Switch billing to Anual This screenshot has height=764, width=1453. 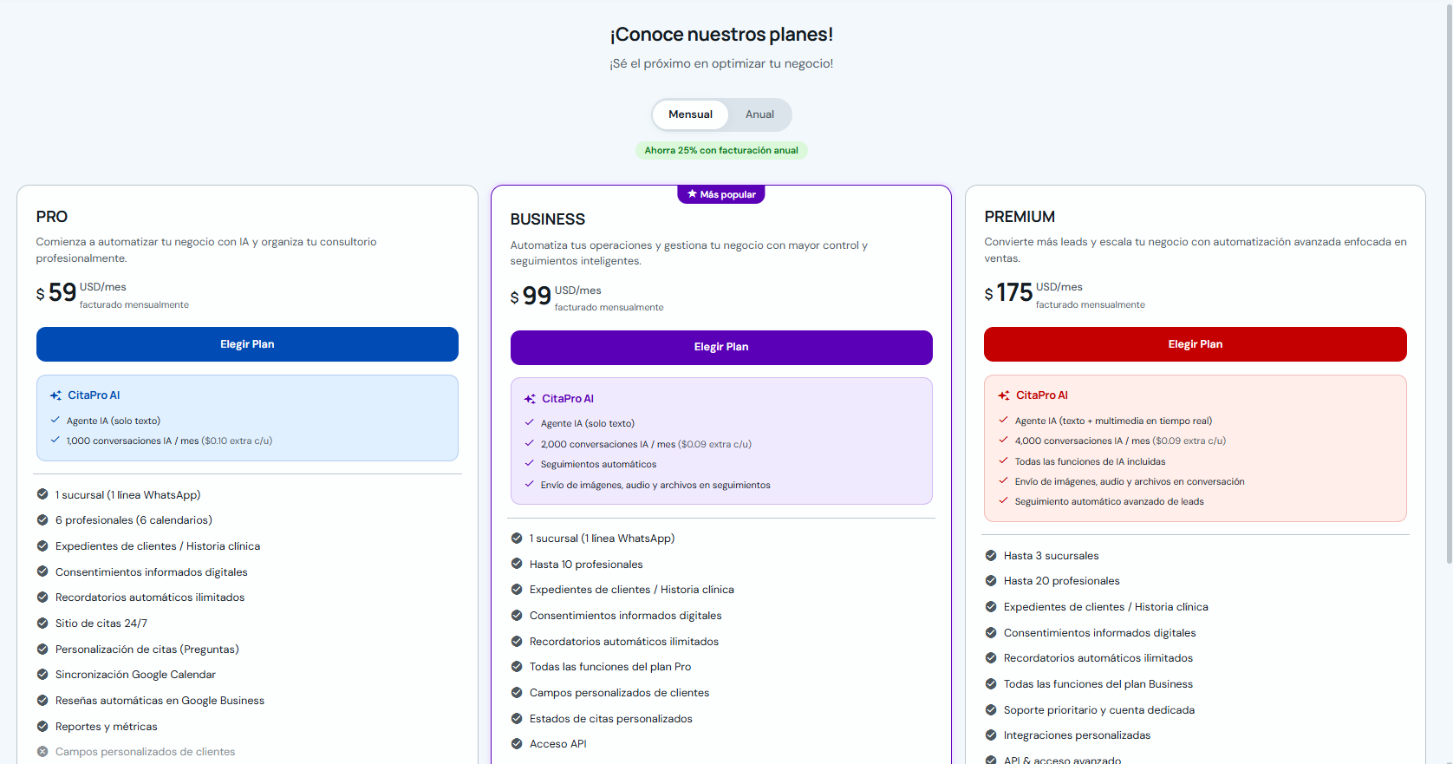(759, 114)
